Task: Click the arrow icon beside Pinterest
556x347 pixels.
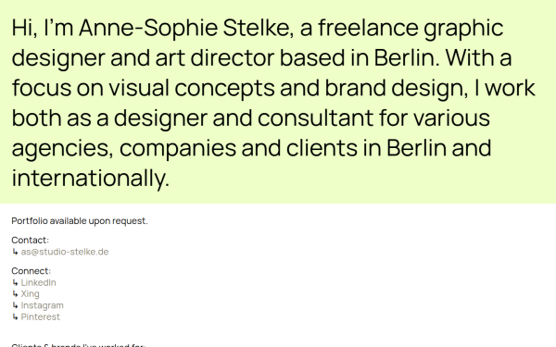Action: coord(15,316)
